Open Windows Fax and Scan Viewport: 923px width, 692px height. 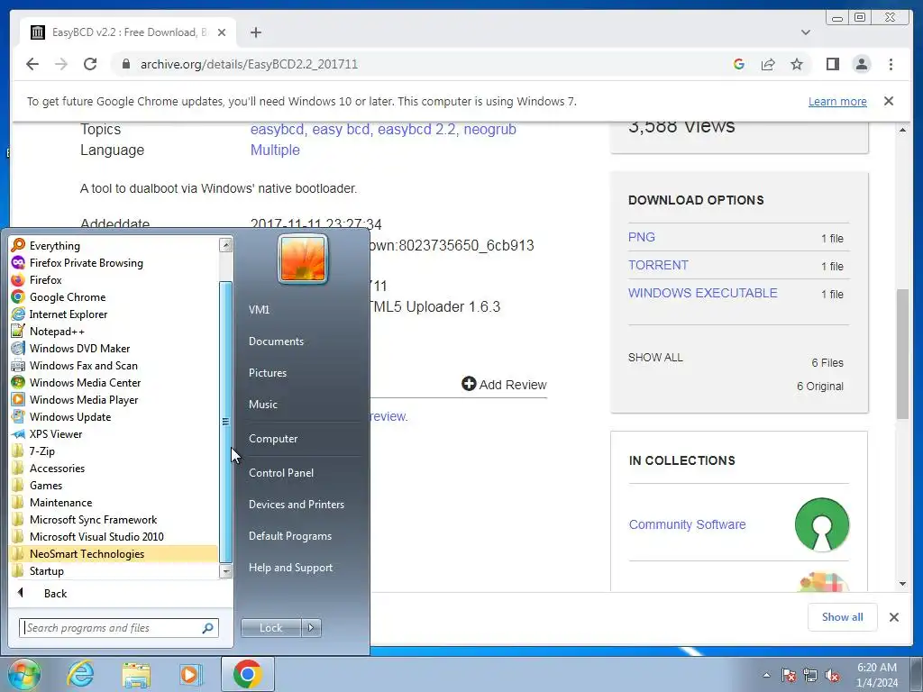[x=83, y=365]
